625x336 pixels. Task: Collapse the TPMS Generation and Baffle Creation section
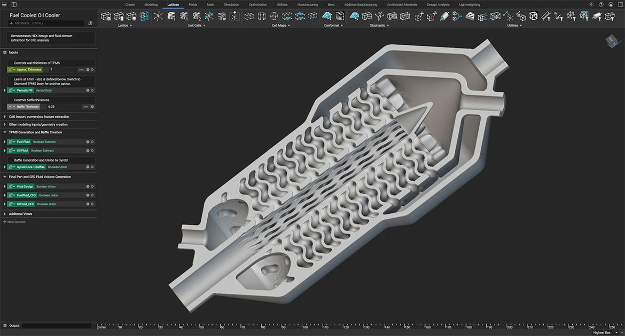(x=4, y=132)
